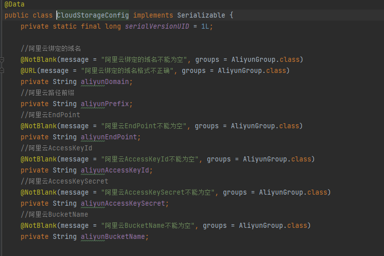Image resolution: width=384 pixels, height=256 pixels.
Task: Click AliyunGroup in the @URL line
Action: click(240, 71)
